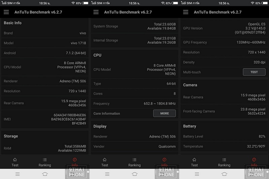The image size is (269, 179).
Task: Tap recent apps button below Basic Info screen
Action: [17, 174]
